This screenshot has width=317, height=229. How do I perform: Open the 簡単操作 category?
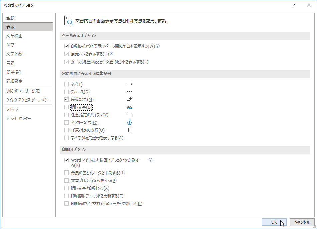pos(28,72)
